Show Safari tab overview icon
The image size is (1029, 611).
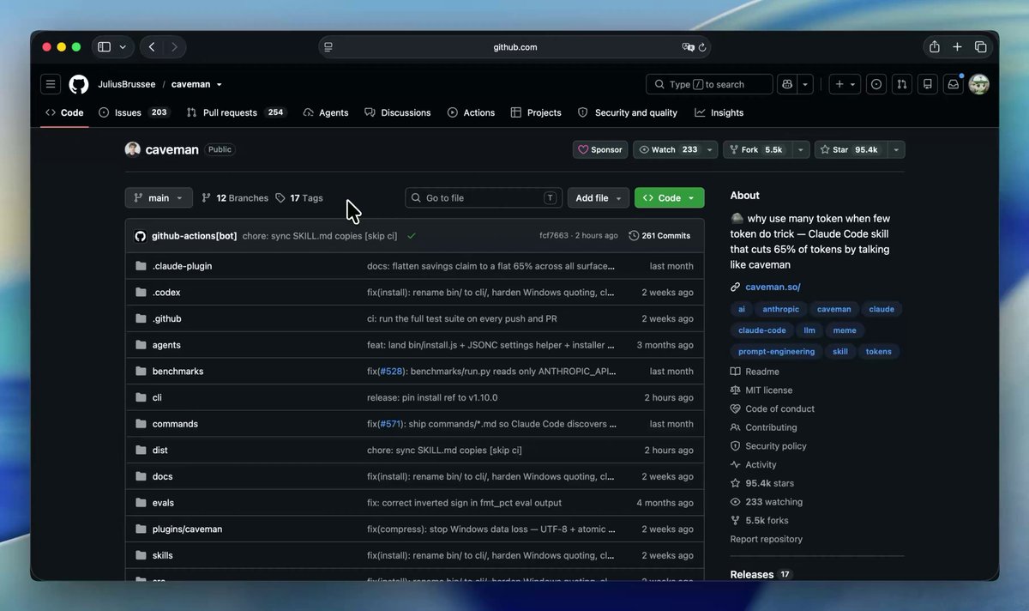pos(981,47)
